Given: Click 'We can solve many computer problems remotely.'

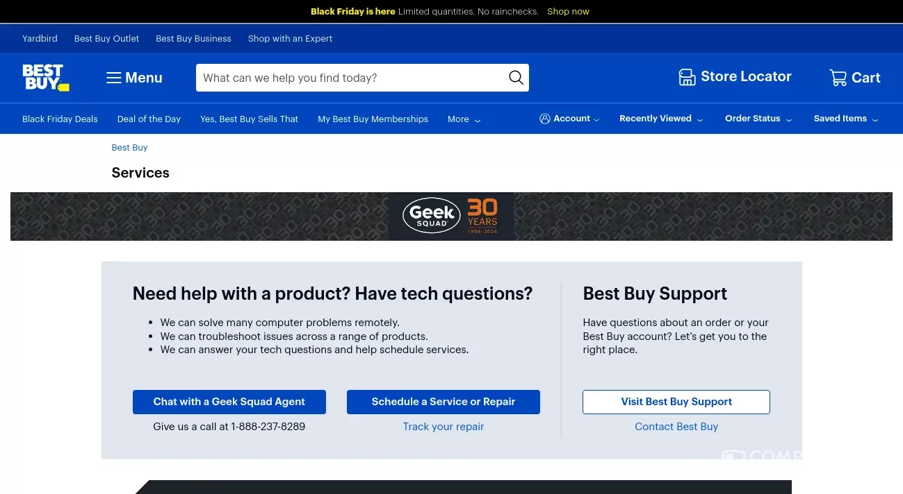Looking at the screenshot, I should 280,323.
